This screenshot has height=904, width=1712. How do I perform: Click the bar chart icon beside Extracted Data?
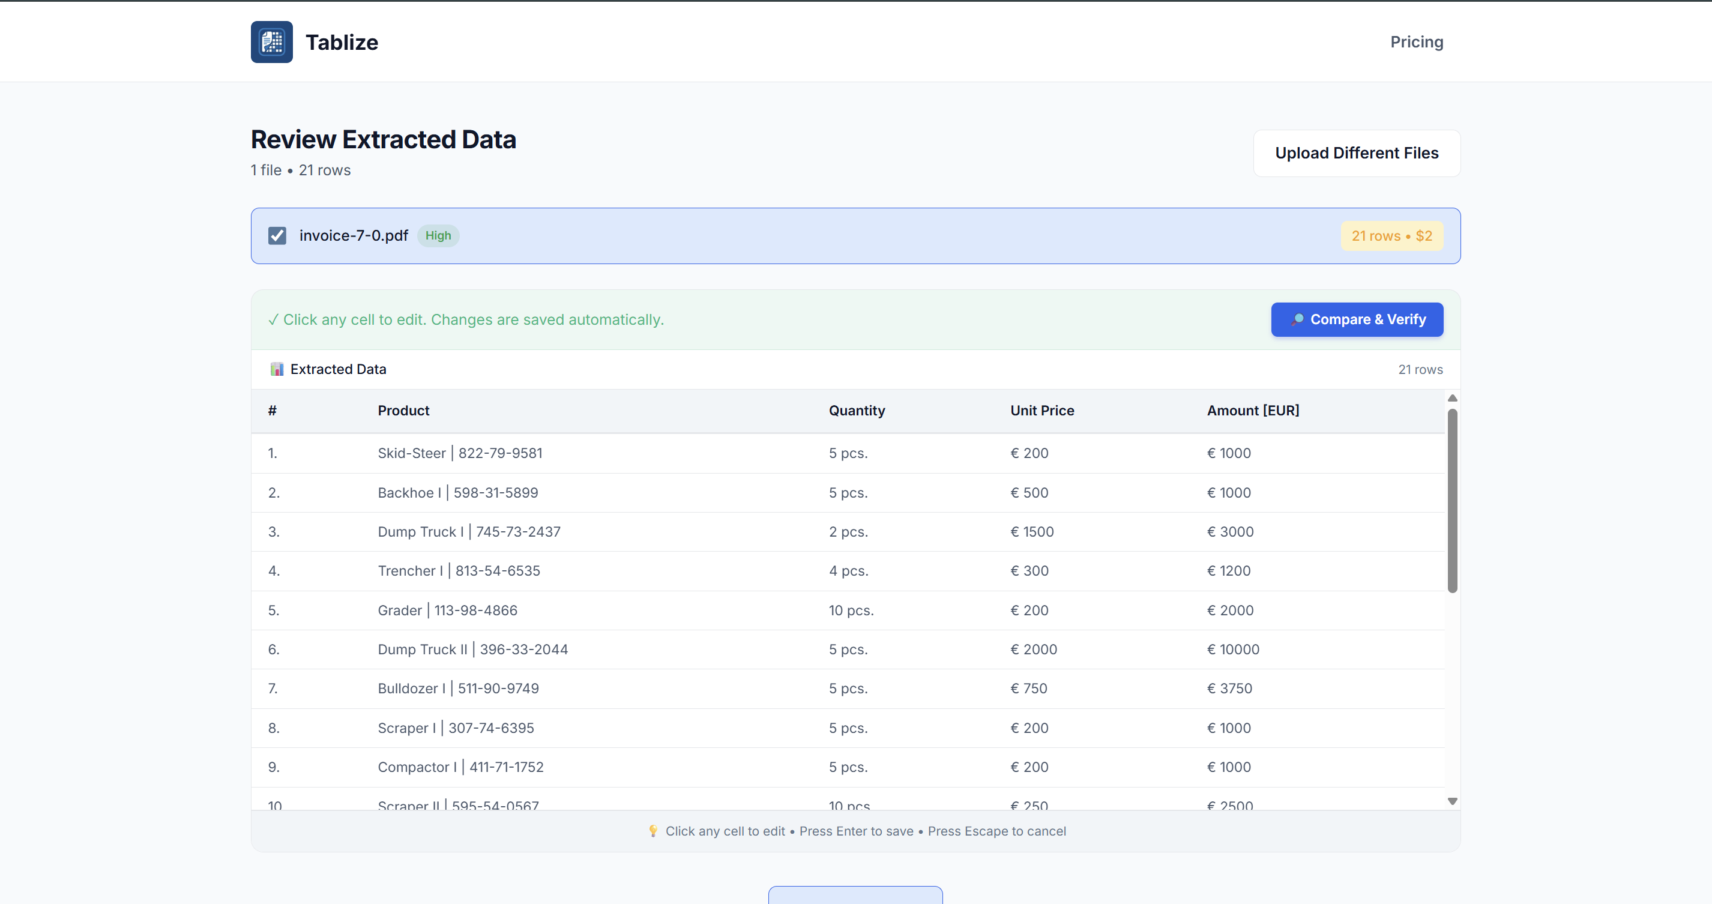pos(276,369)
